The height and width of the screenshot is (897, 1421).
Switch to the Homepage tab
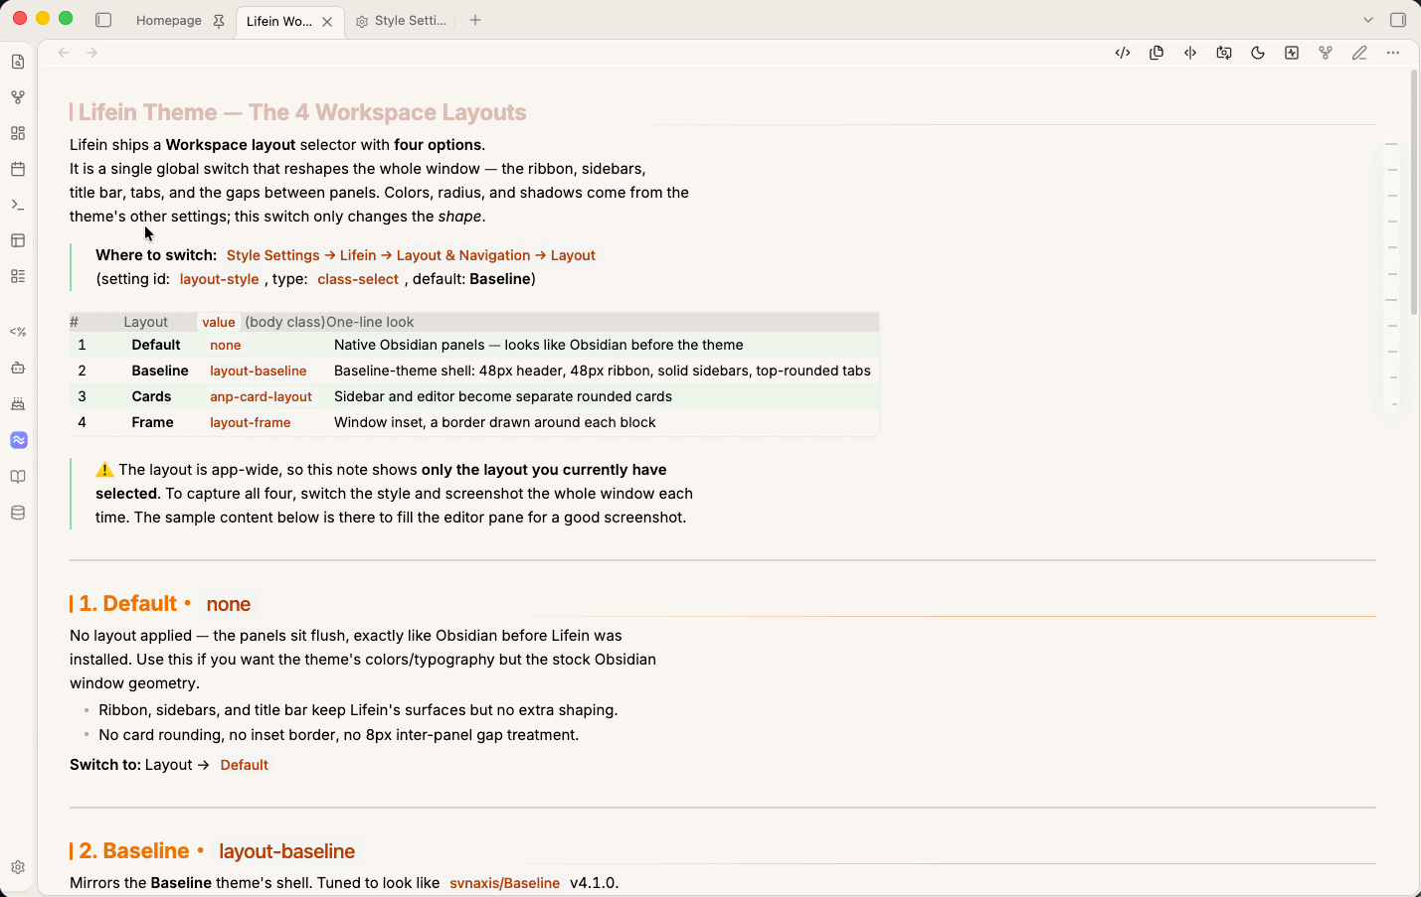[x=169, y=20]
